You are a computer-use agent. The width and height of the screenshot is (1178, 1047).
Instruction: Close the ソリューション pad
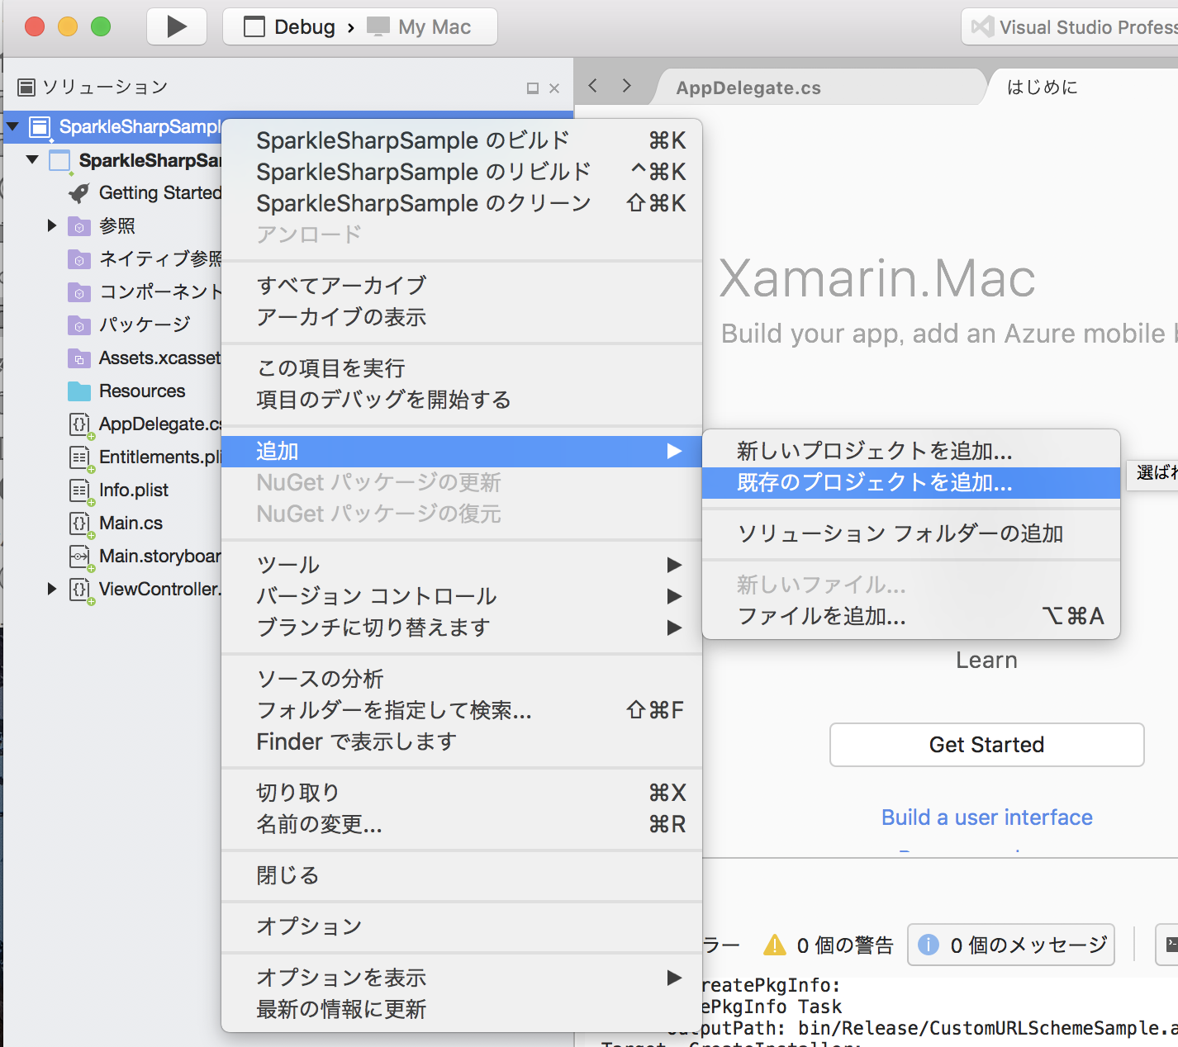(554, 88)
